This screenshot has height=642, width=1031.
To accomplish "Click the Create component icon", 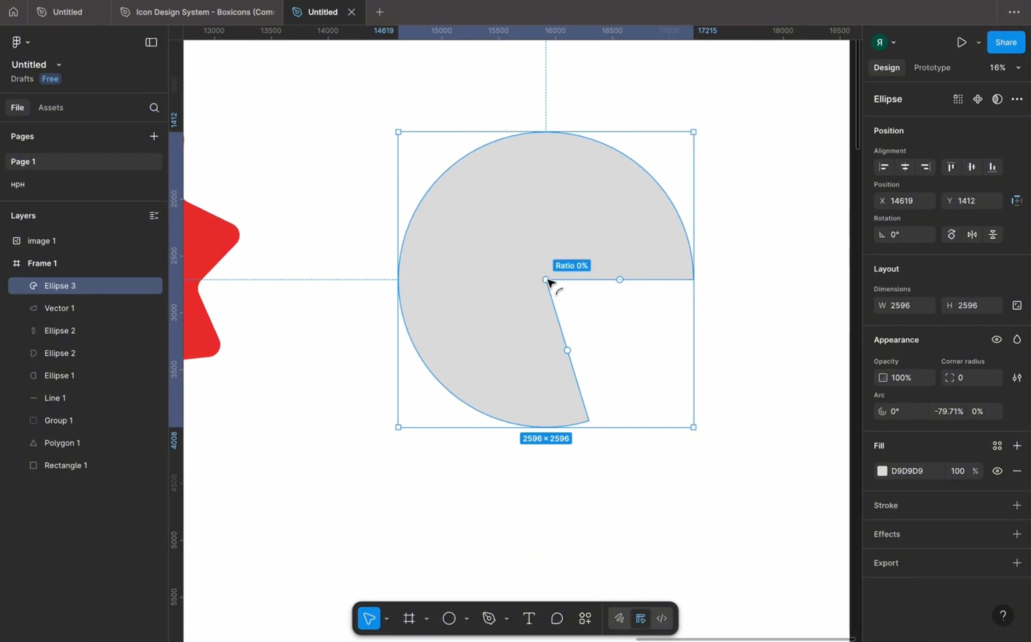I will point(977,99).
